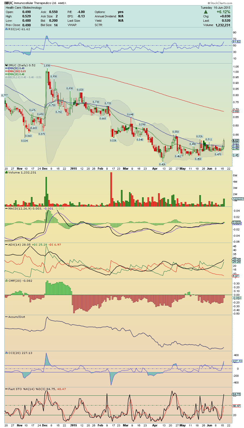Click the Last 0.520 value

(226, 21)
